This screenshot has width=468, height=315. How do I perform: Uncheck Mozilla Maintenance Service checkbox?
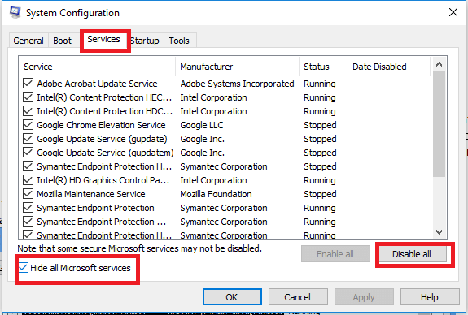click(x=28, y=194)
